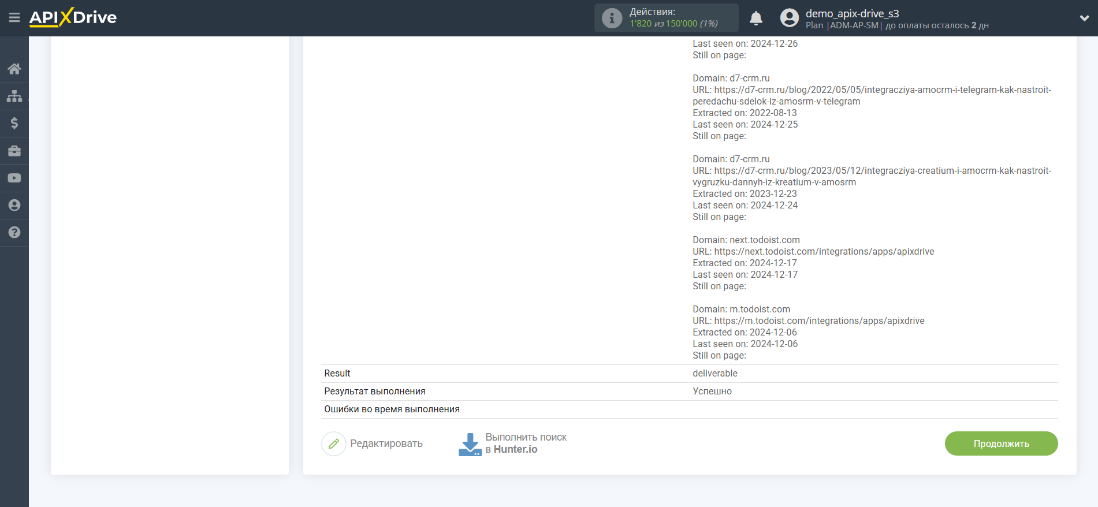The height and width of the screenshot is (507, 1098).
Task: Click the actions info icon
Action: click(x=612, y=18)
